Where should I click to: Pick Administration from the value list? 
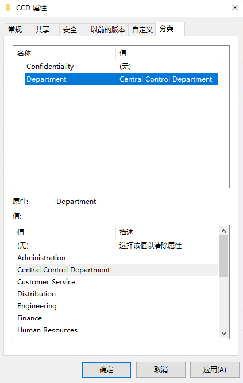pos(117,258)
